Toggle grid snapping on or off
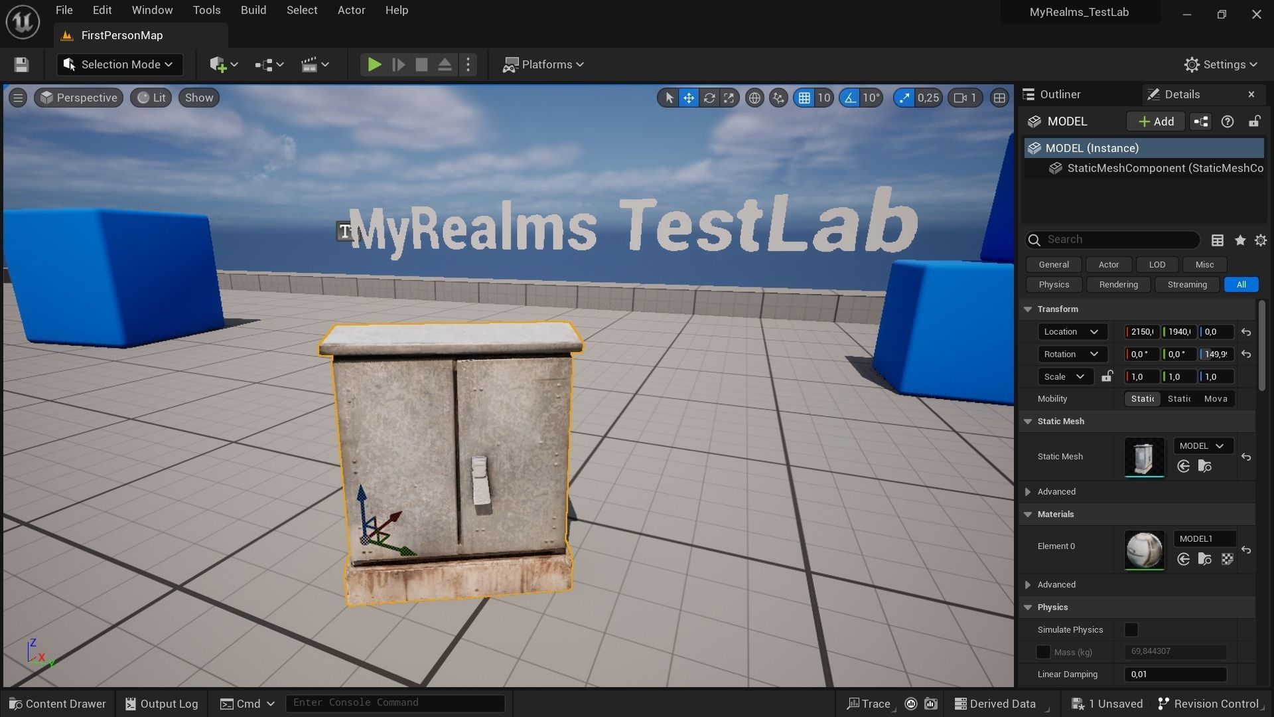1274x717 pixels. click(804, 98)
